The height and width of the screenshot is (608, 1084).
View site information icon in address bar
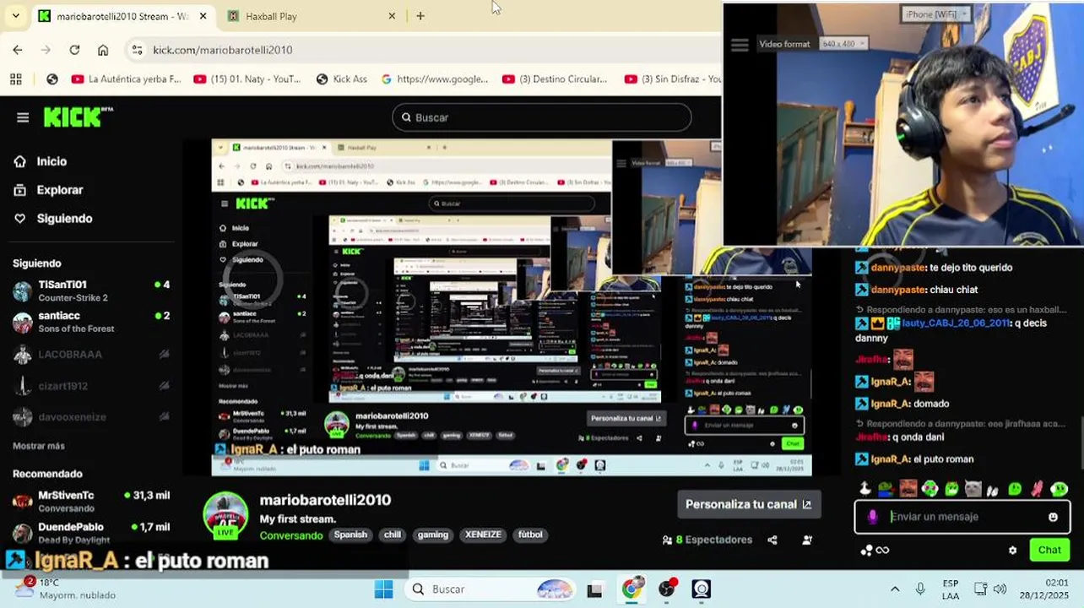pyautogui.click(x=138, y=50)
